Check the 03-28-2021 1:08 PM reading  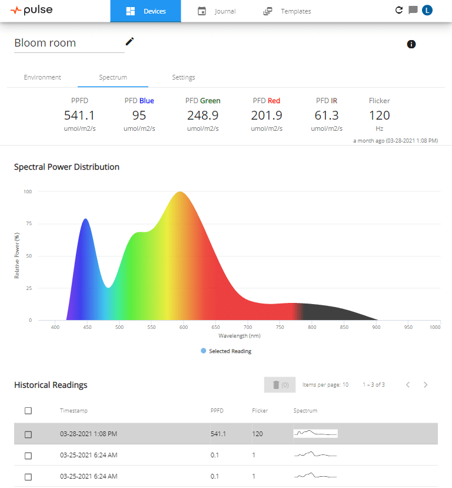point(28,434)
